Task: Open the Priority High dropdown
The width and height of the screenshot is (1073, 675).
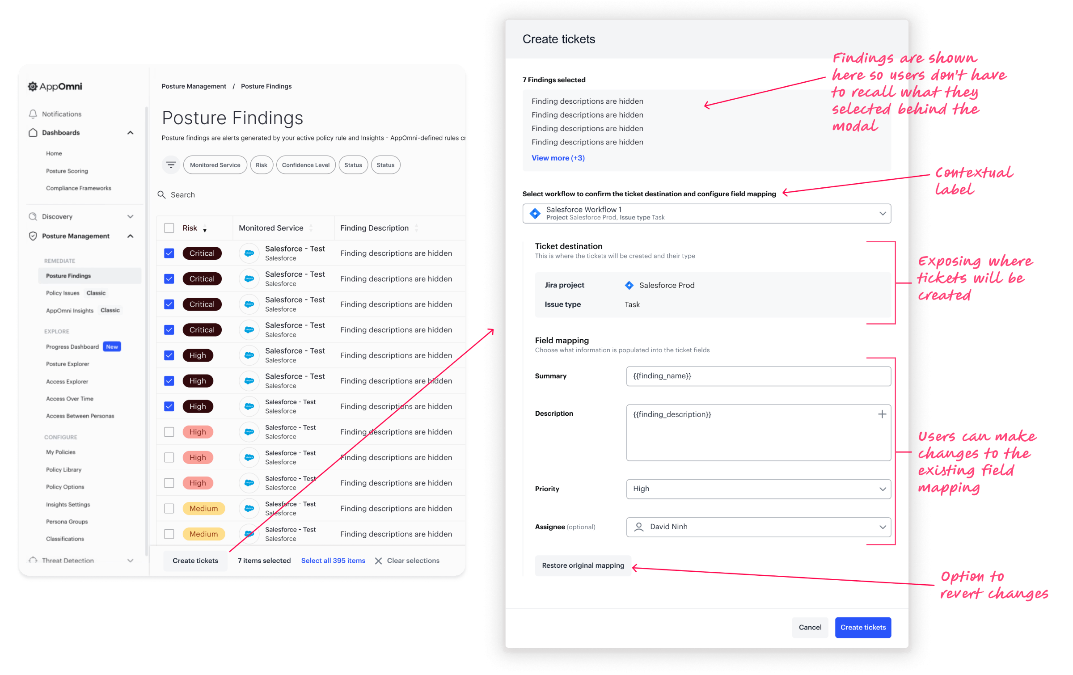Action: (x=758, y=489)
